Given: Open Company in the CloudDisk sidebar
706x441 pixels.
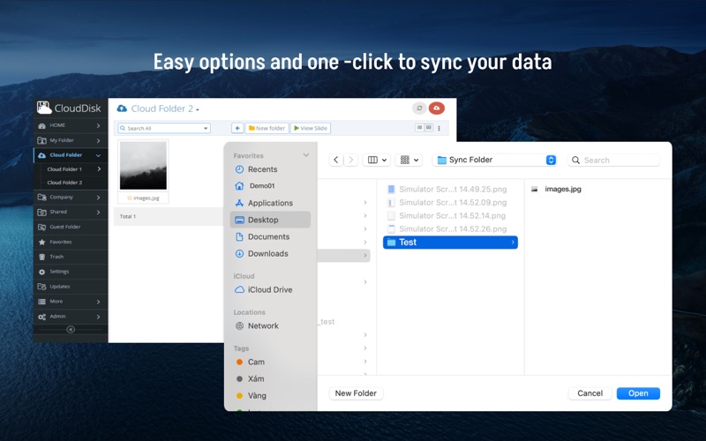Looking at the screenshot, I should (71, 197).
